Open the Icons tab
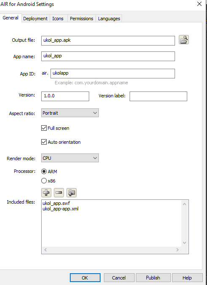 [x=58, y=19]
